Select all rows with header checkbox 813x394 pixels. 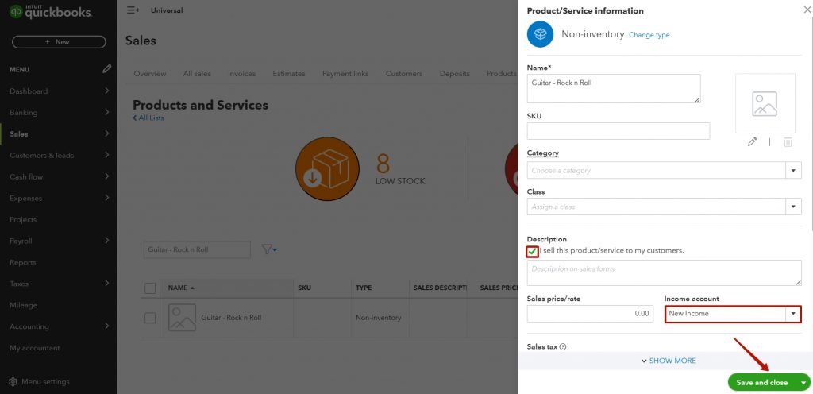(x=150, y=288)
